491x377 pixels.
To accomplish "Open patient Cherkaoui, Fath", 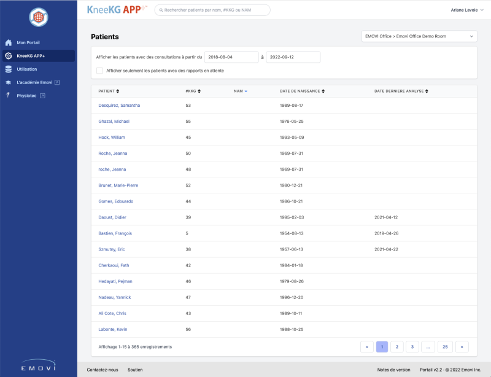I will [x=114, y=265].
